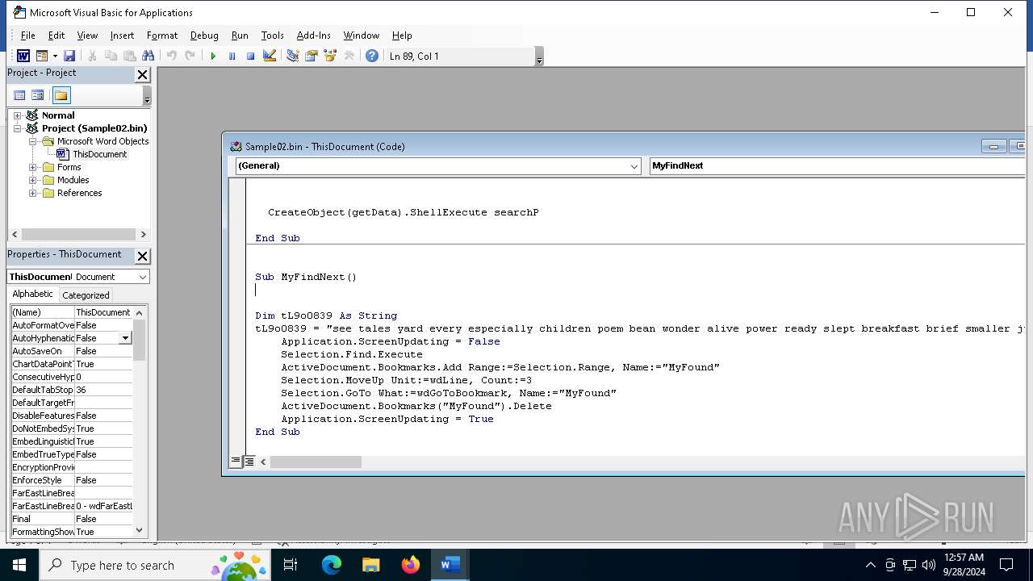This screenshot has height=581, width=1033.
Task: Expand the References folder
Action: tap(33, 193)
